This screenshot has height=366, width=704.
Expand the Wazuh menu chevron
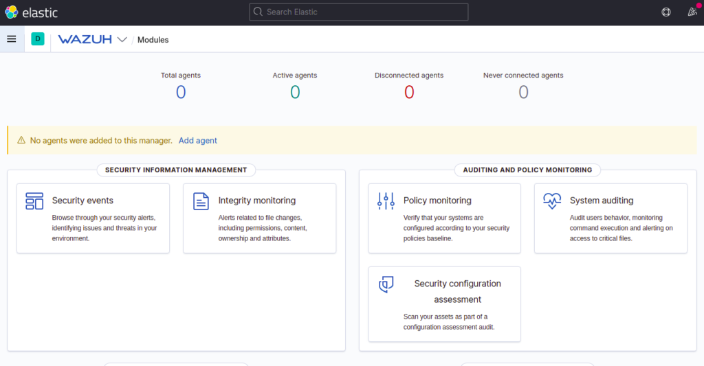pyautogui.click(x=122, y=39)
